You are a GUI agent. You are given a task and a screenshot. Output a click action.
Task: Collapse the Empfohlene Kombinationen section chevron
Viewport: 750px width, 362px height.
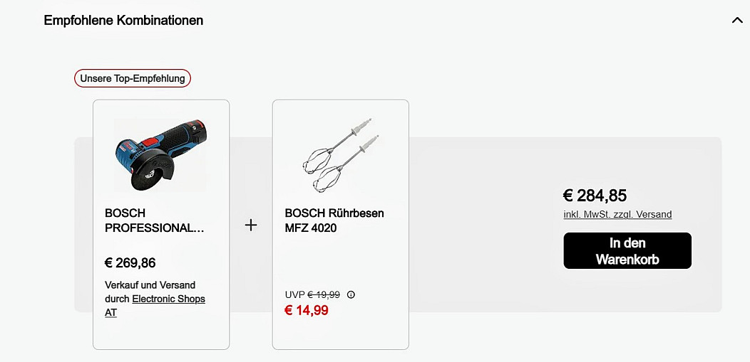pyautogui.click(x=737, y=21)
